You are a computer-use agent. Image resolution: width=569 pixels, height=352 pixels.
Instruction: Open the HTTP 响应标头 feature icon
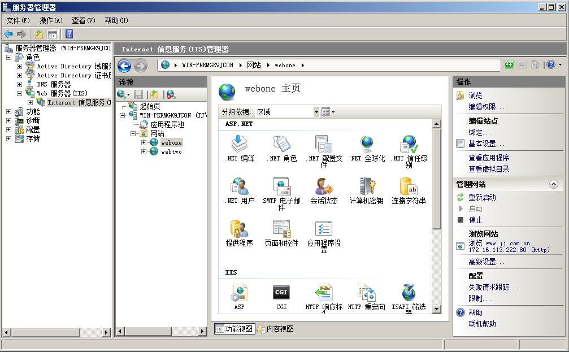click(324, 298)
